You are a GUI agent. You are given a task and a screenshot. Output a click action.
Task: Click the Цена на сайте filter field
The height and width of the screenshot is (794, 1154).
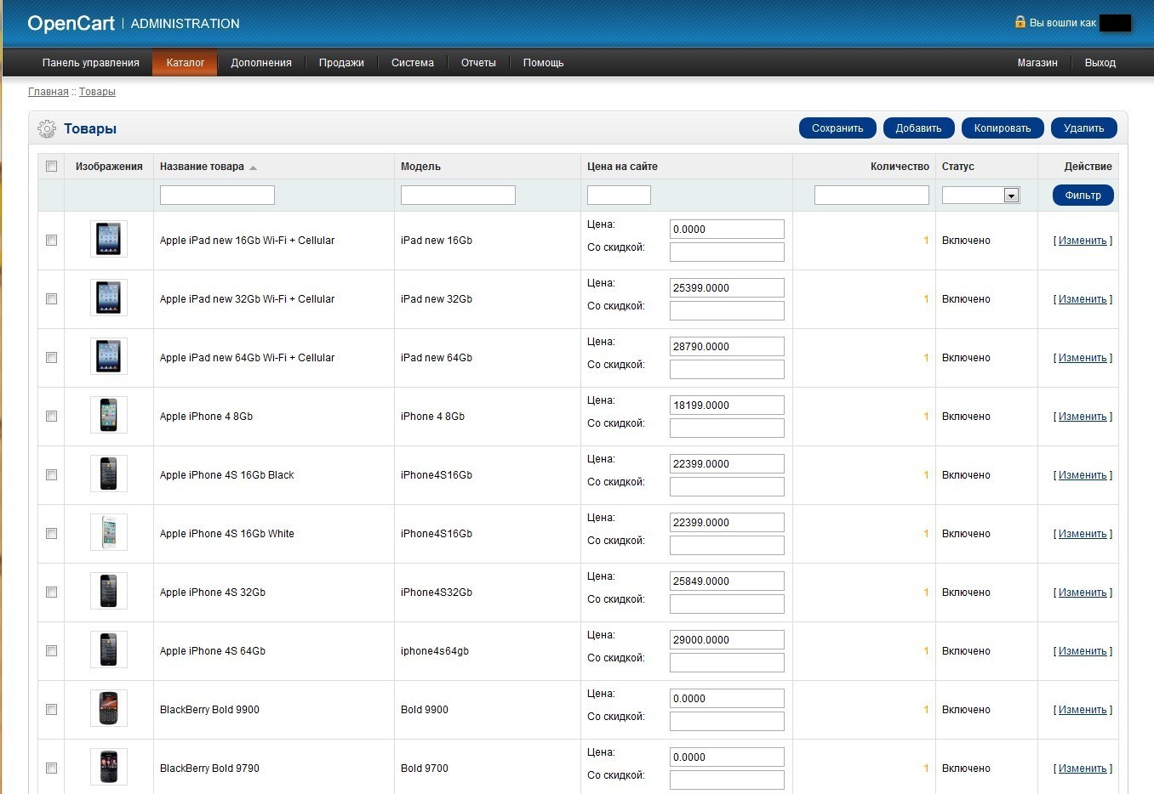pyautogui.click(x=619, y=196)
